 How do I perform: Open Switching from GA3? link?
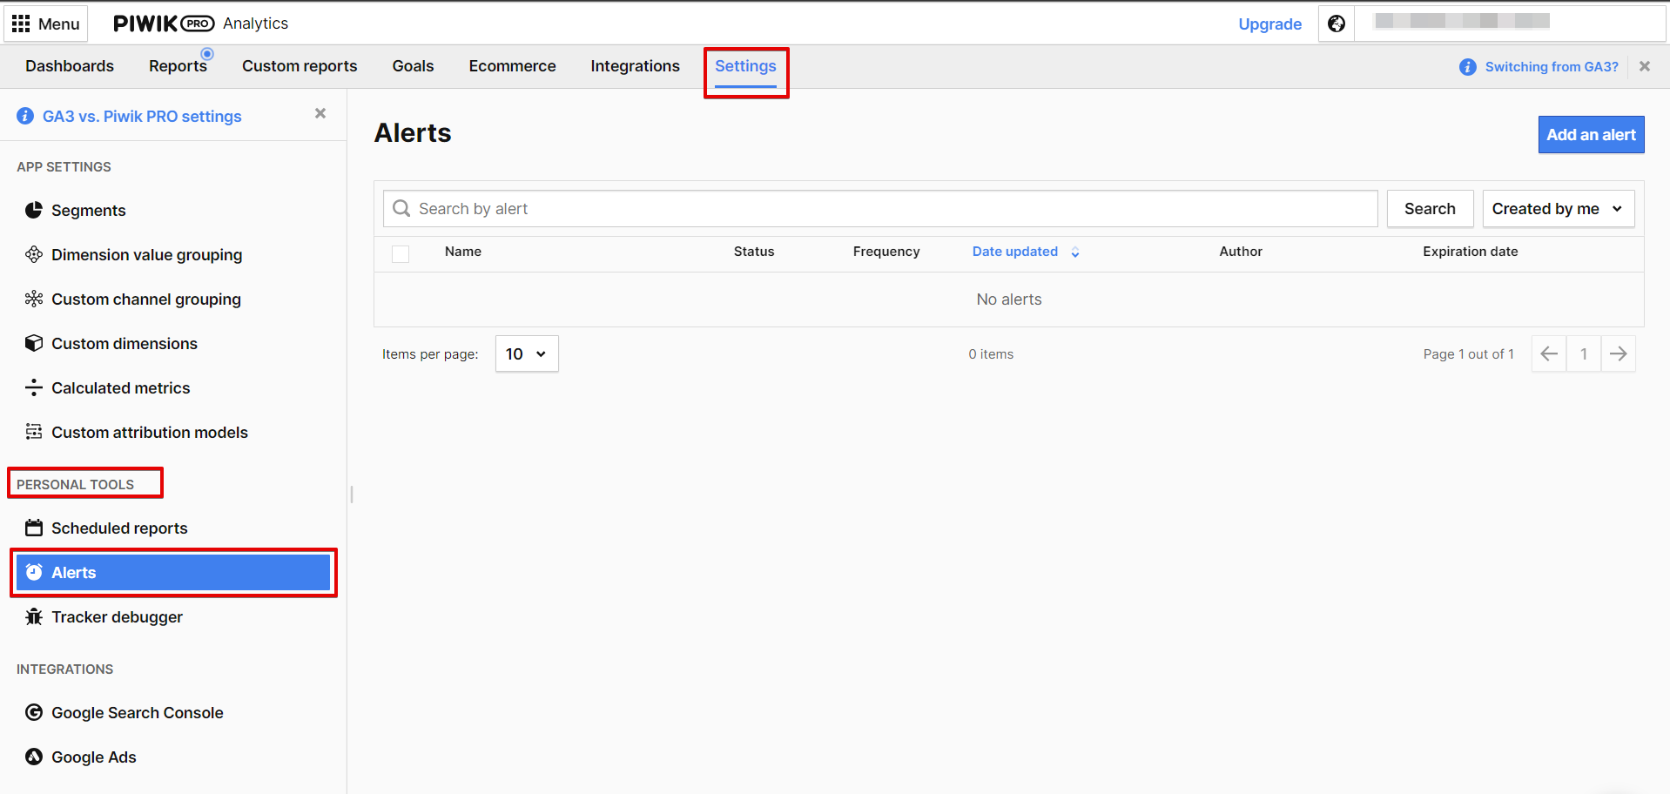[x=1552, y=67]
